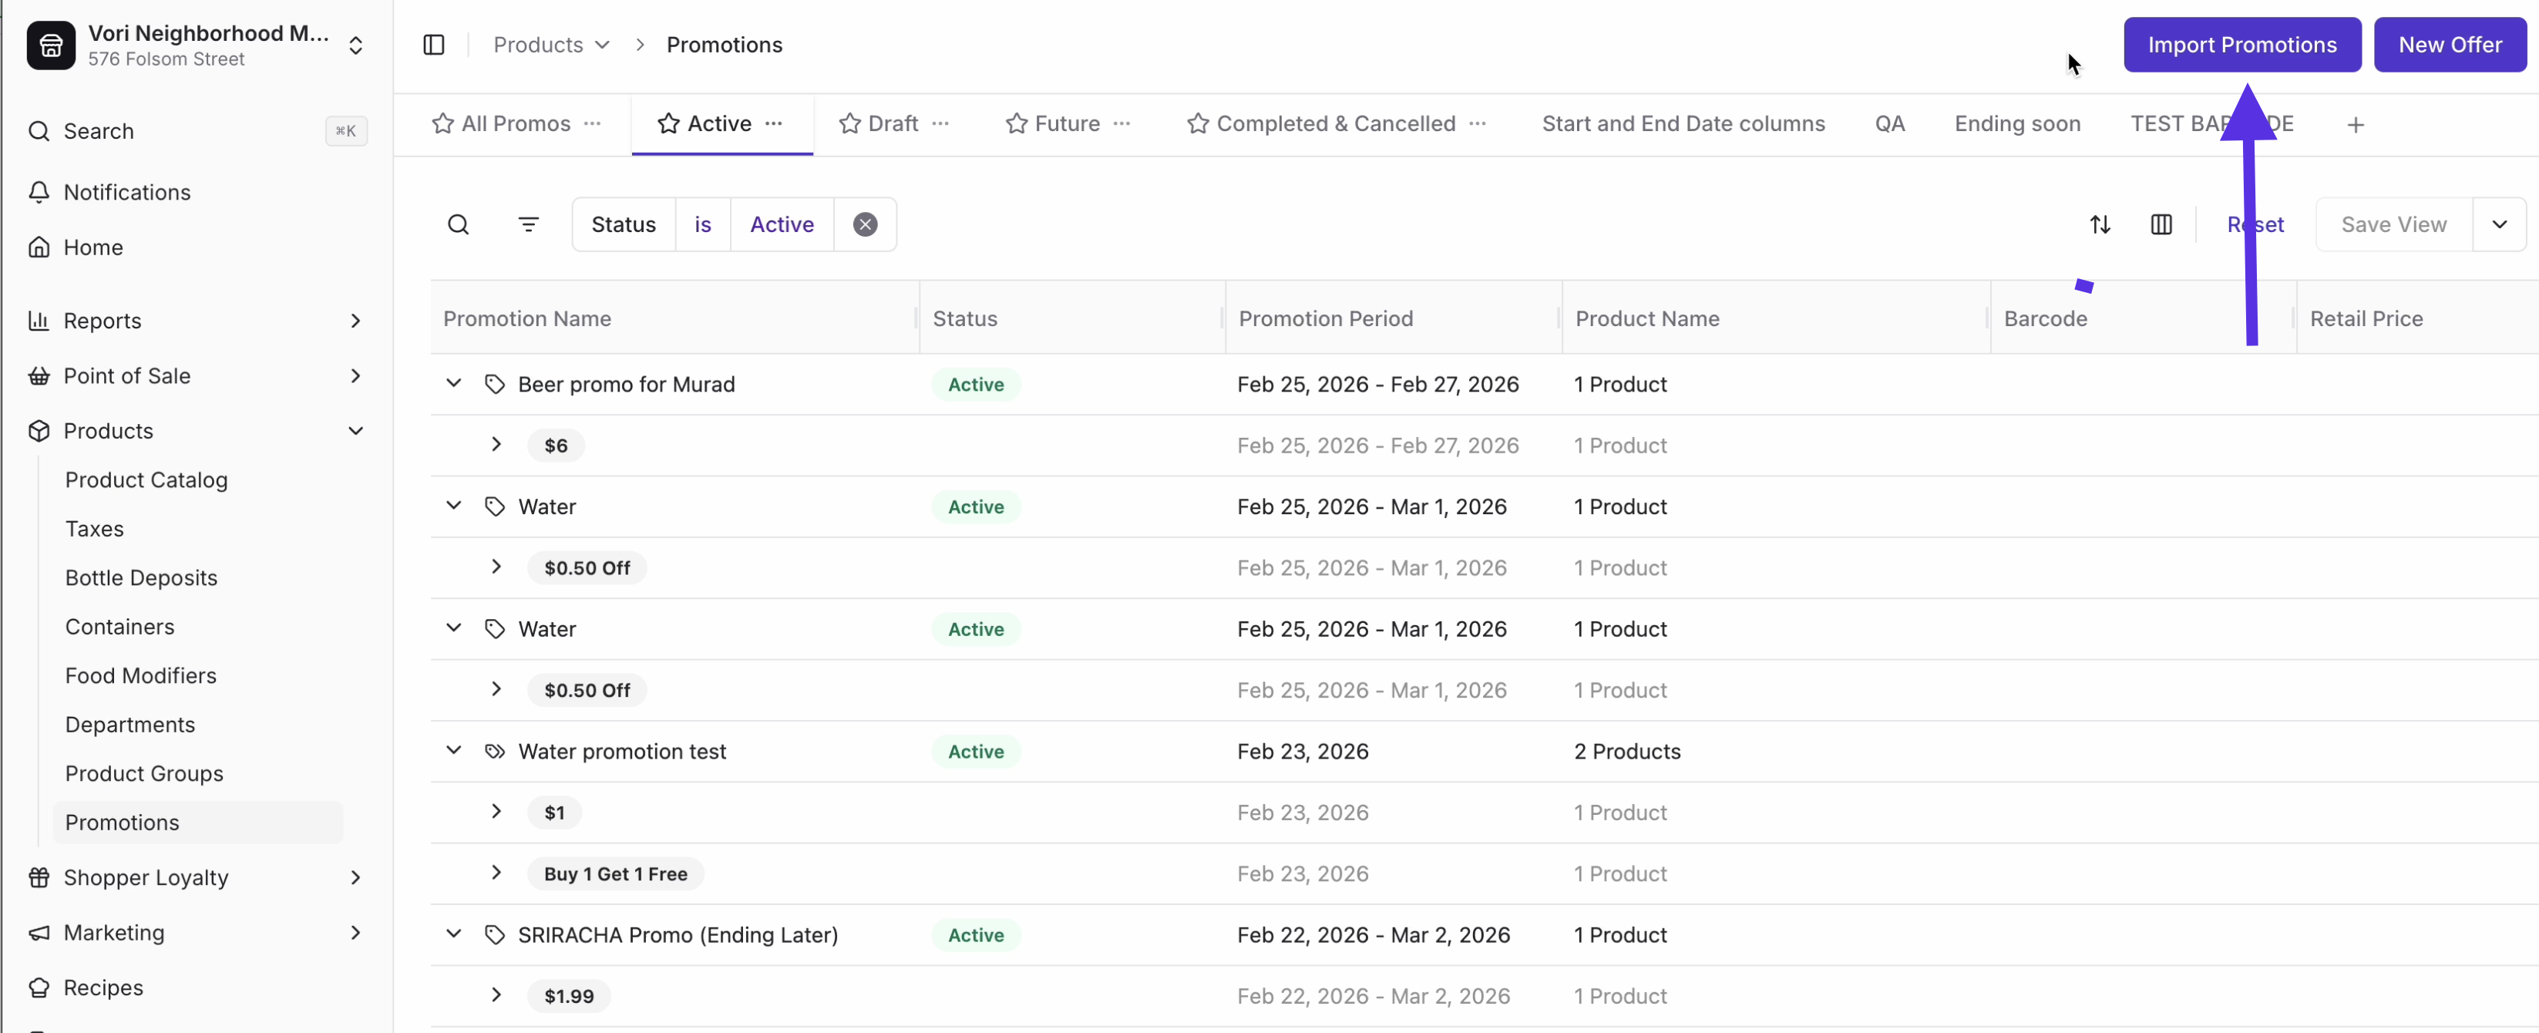Click the tag icon beside Water promotion test

tap(496, 750)
